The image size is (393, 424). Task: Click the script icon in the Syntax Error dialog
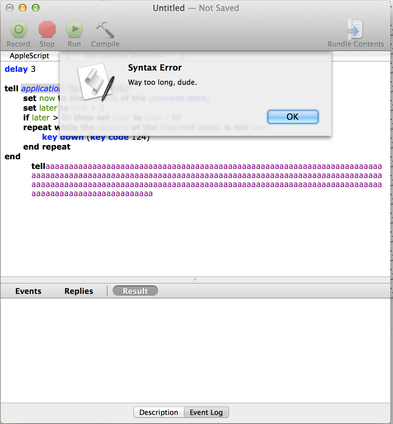click(96, 82)
